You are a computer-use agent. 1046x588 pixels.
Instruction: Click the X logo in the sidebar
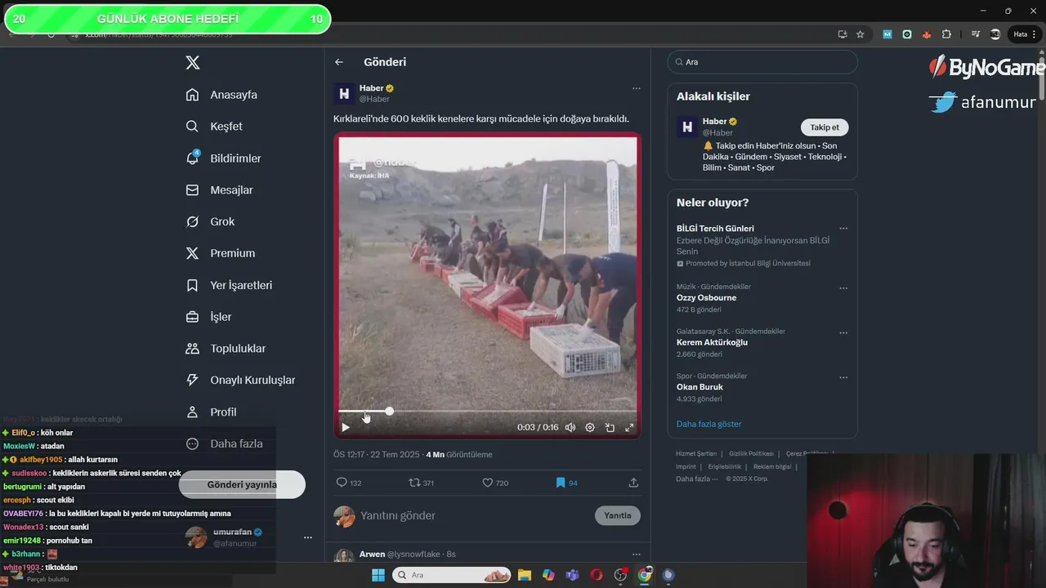point(192,63)
